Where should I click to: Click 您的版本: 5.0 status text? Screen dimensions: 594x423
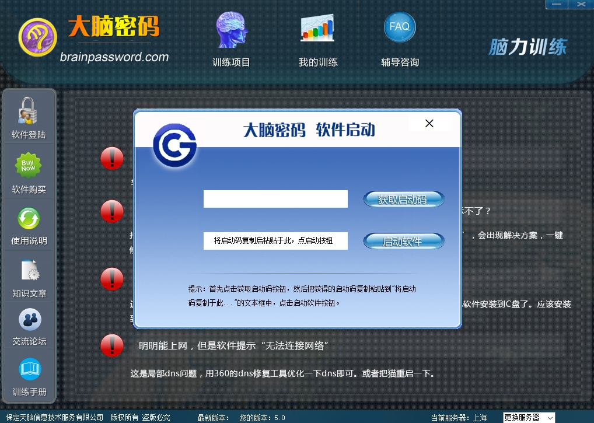pyautogui.click(x=262, y=418)
